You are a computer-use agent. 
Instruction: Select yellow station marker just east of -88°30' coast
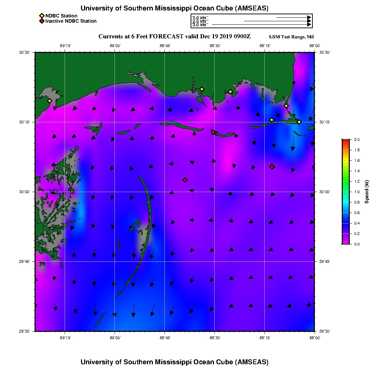point(230,92)
